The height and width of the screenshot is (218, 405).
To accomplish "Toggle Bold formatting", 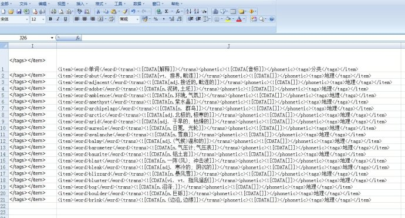I will pyautogui.click(x=50, y=19).
